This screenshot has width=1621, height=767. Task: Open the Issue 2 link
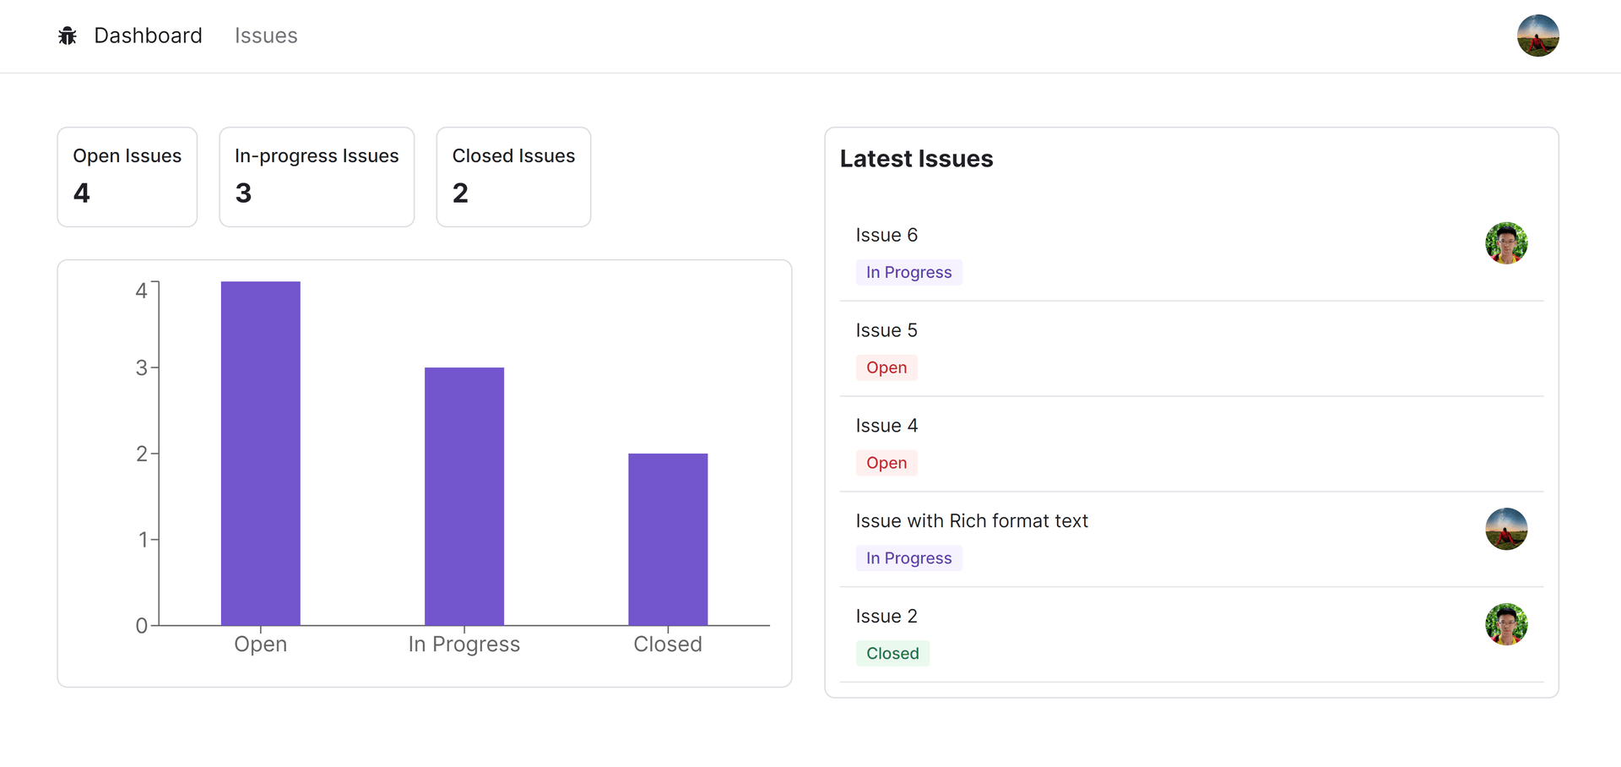pos(886,617)
